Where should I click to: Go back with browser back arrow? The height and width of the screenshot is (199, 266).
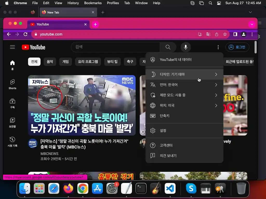[x=9, y=34]
